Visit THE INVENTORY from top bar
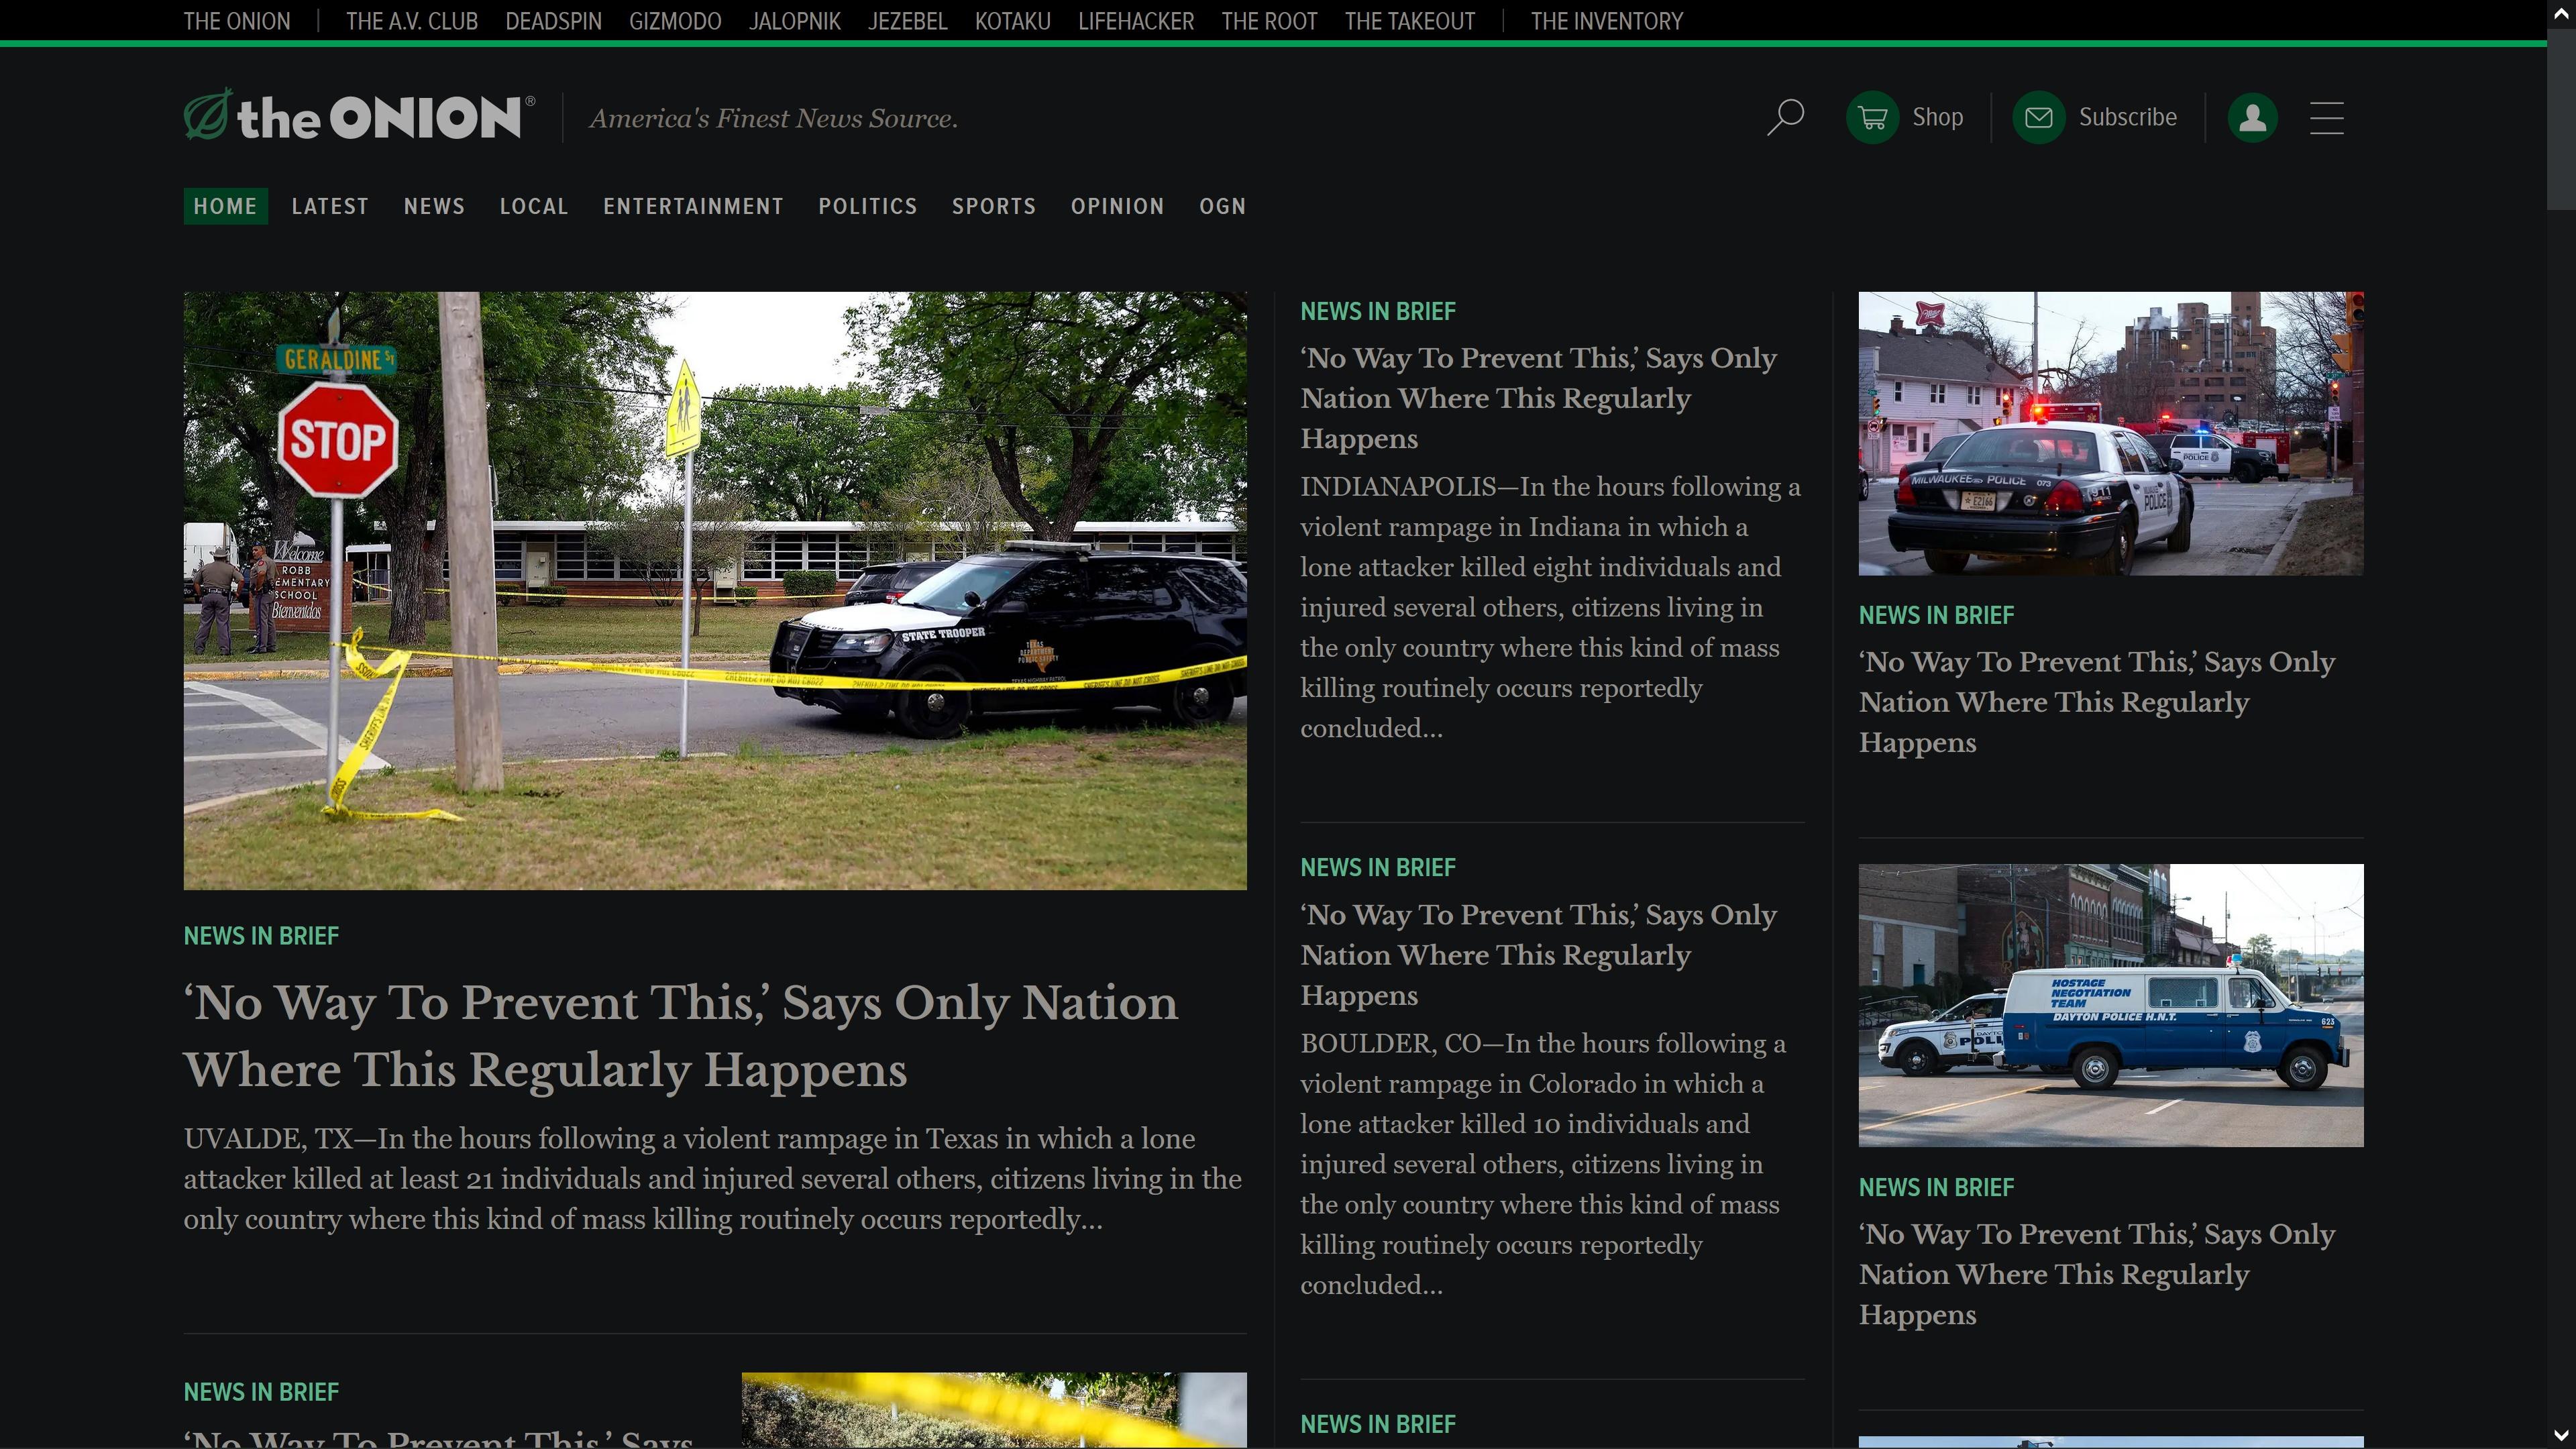 click(1606, 21)
